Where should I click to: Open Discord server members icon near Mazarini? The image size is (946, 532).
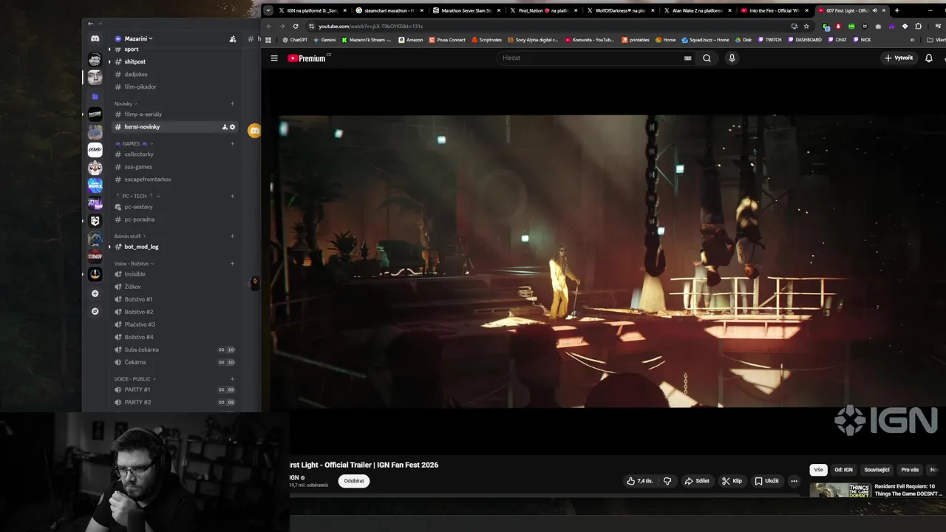pyautogui.click(x=233, y=39)
